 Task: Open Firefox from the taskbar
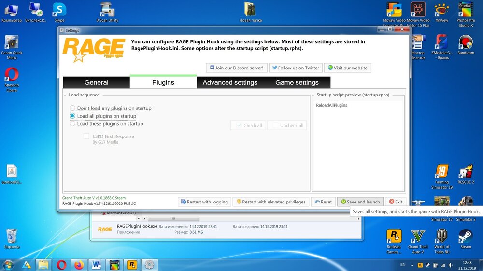pyautogui.click(x=79, y=265)
